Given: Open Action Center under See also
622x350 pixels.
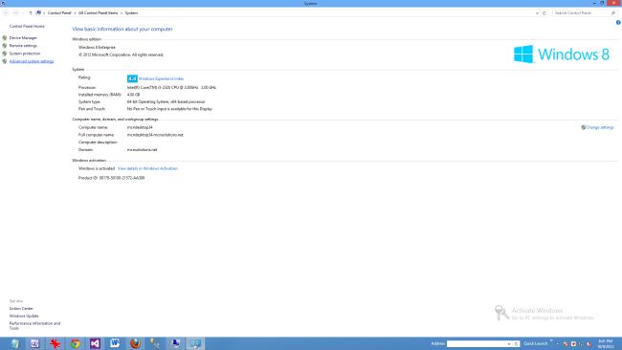Looking at the screenshot, I should [x=21, y=308].
